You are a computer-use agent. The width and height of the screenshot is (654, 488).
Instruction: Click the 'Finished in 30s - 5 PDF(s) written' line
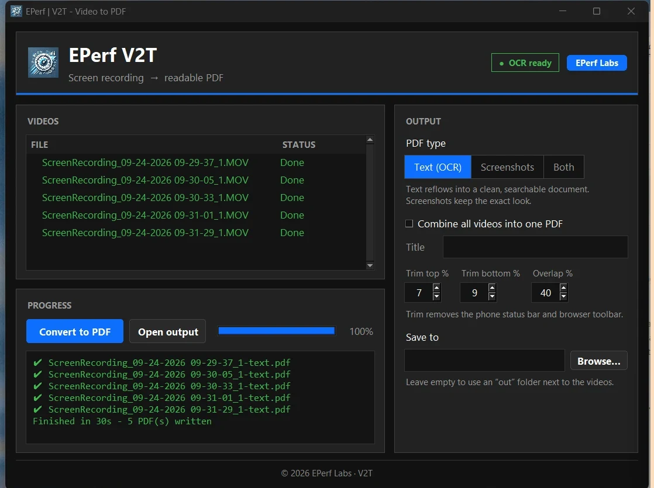click(122, 421)
